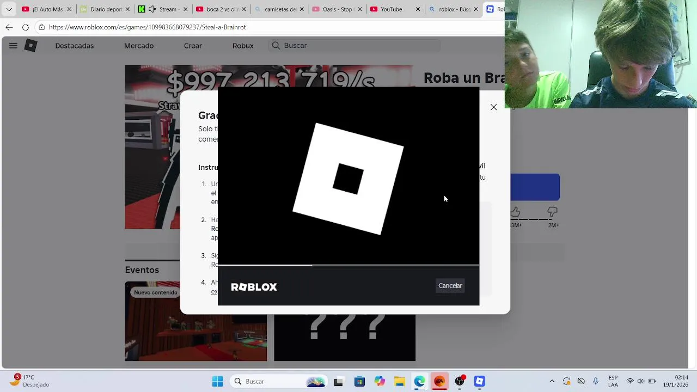Go back with the browser back arrow

point(9,27)
